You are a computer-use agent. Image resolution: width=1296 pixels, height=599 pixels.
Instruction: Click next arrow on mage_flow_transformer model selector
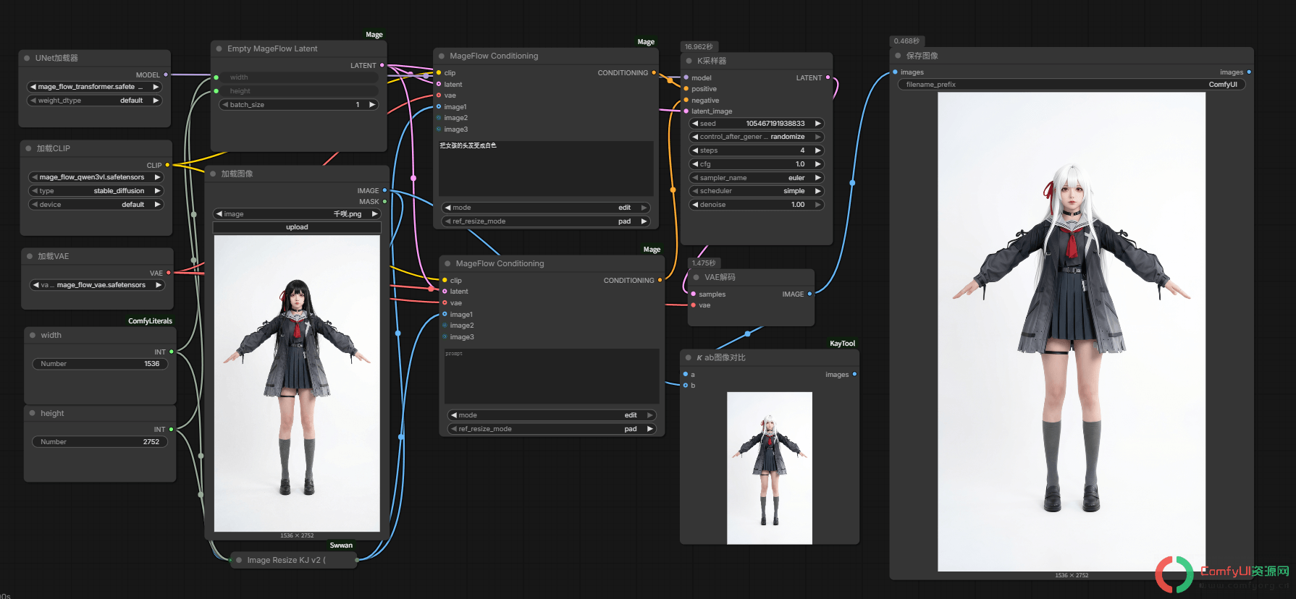point(156,87)
